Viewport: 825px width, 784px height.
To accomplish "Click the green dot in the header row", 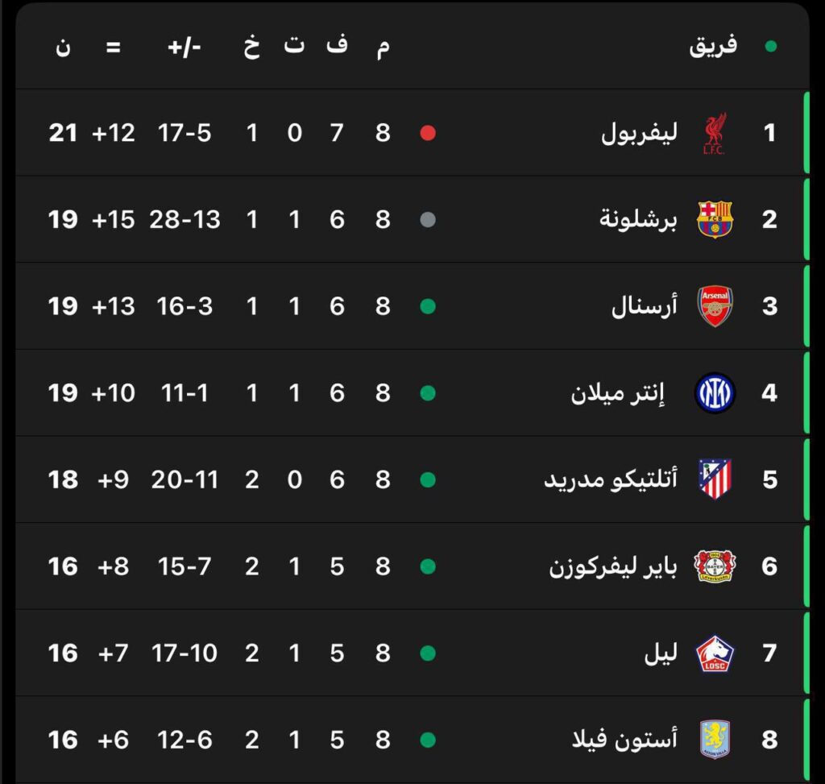I will pos(771,47).
